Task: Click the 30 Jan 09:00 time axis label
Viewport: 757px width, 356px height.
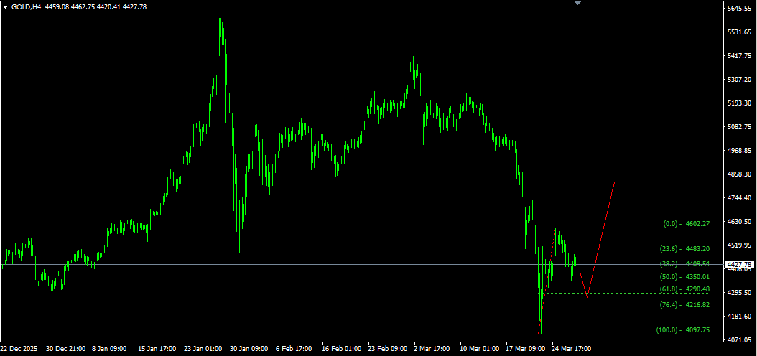Action: (x=249, y=348)
